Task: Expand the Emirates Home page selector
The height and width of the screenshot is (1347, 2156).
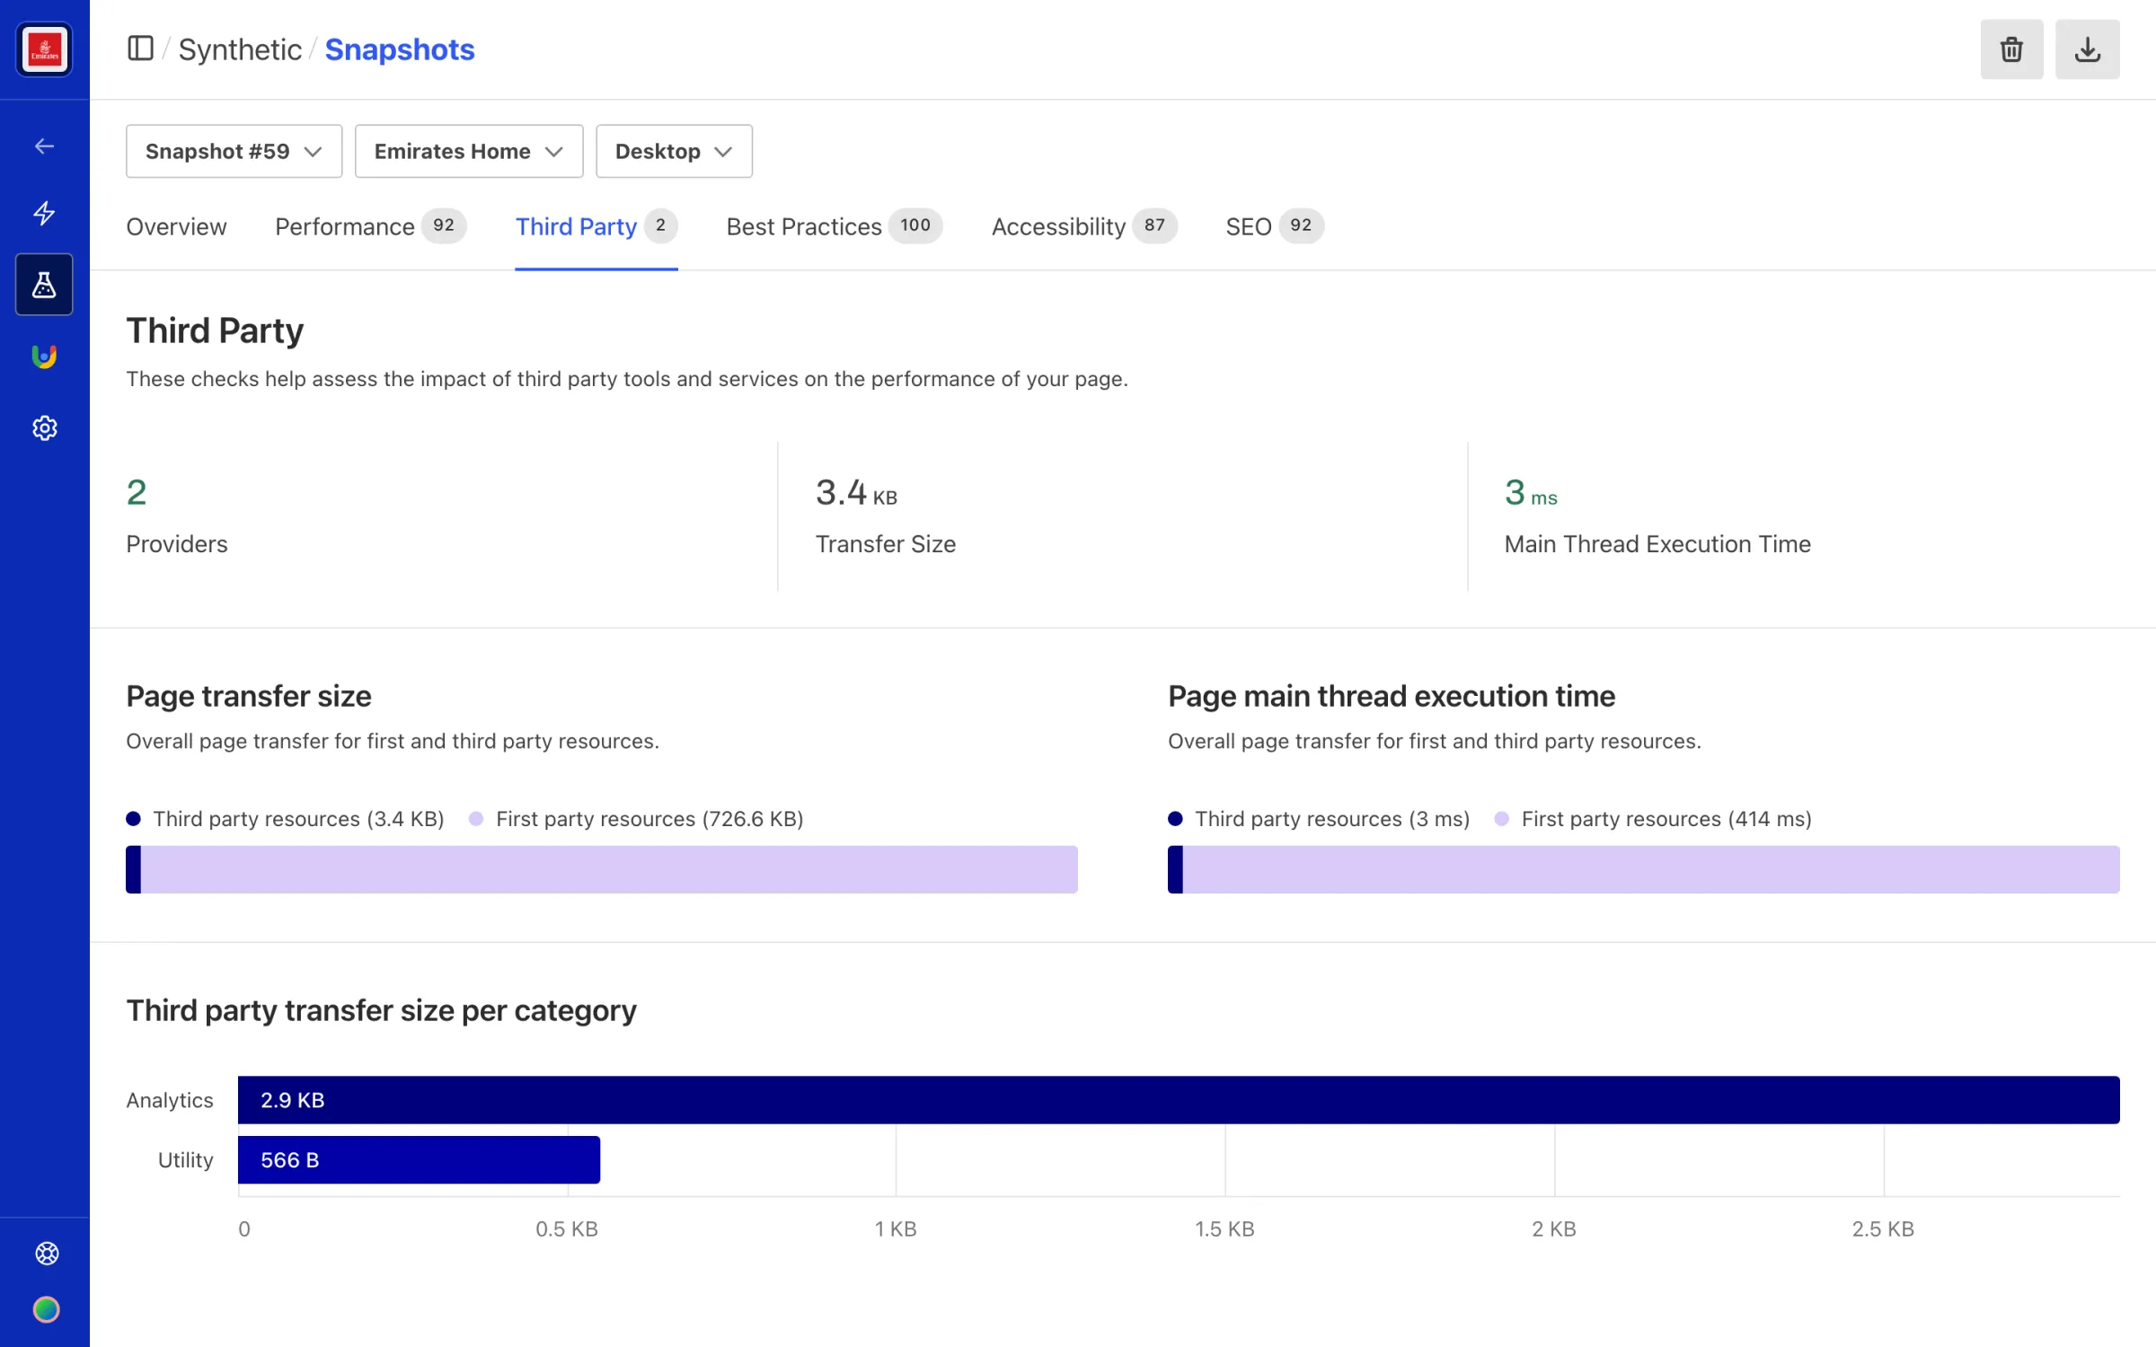Action: pyautogui.click(x=469, y=151)
